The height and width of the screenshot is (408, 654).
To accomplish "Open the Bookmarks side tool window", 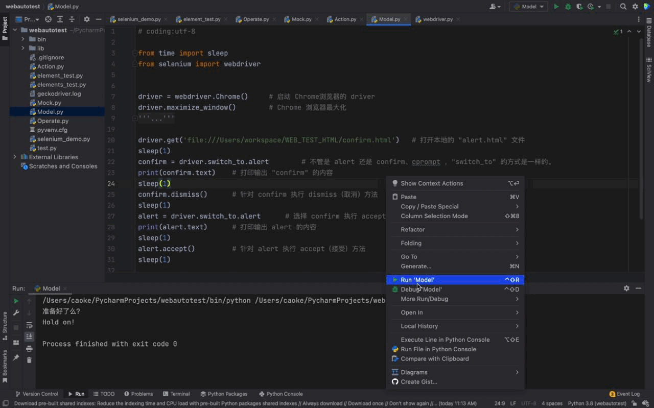I will click(x=5, y=366).
